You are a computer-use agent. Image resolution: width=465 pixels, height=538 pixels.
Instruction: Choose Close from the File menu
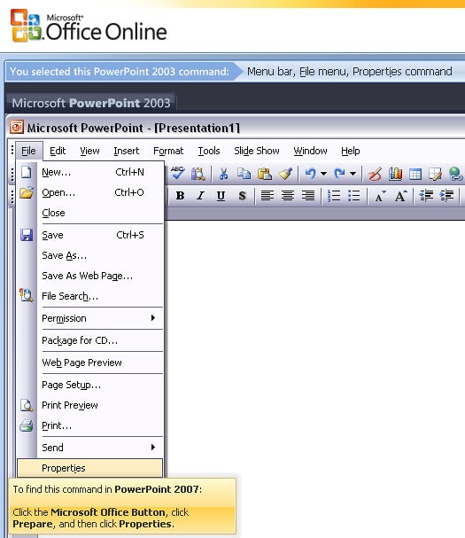tap(89, 213)
